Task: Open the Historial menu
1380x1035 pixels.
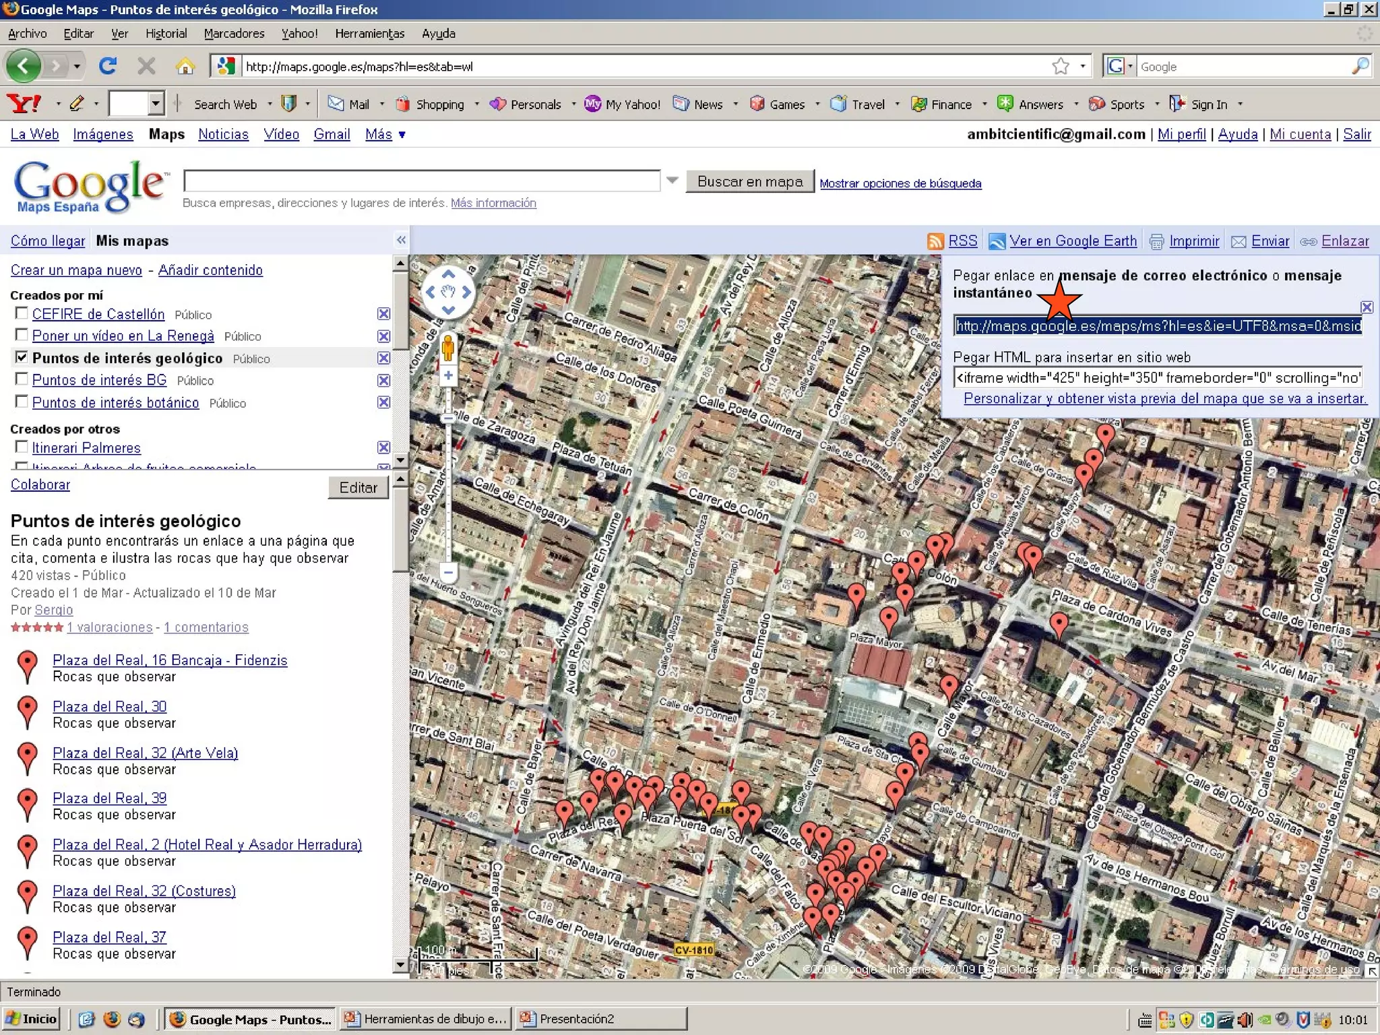Action: coord(166,34)
